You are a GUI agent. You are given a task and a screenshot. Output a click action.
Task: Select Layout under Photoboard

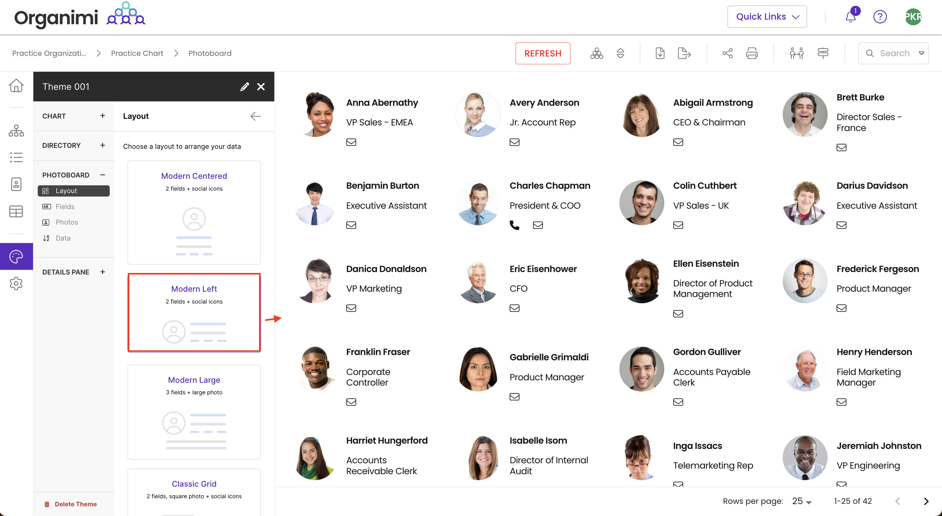pos(74,191)
